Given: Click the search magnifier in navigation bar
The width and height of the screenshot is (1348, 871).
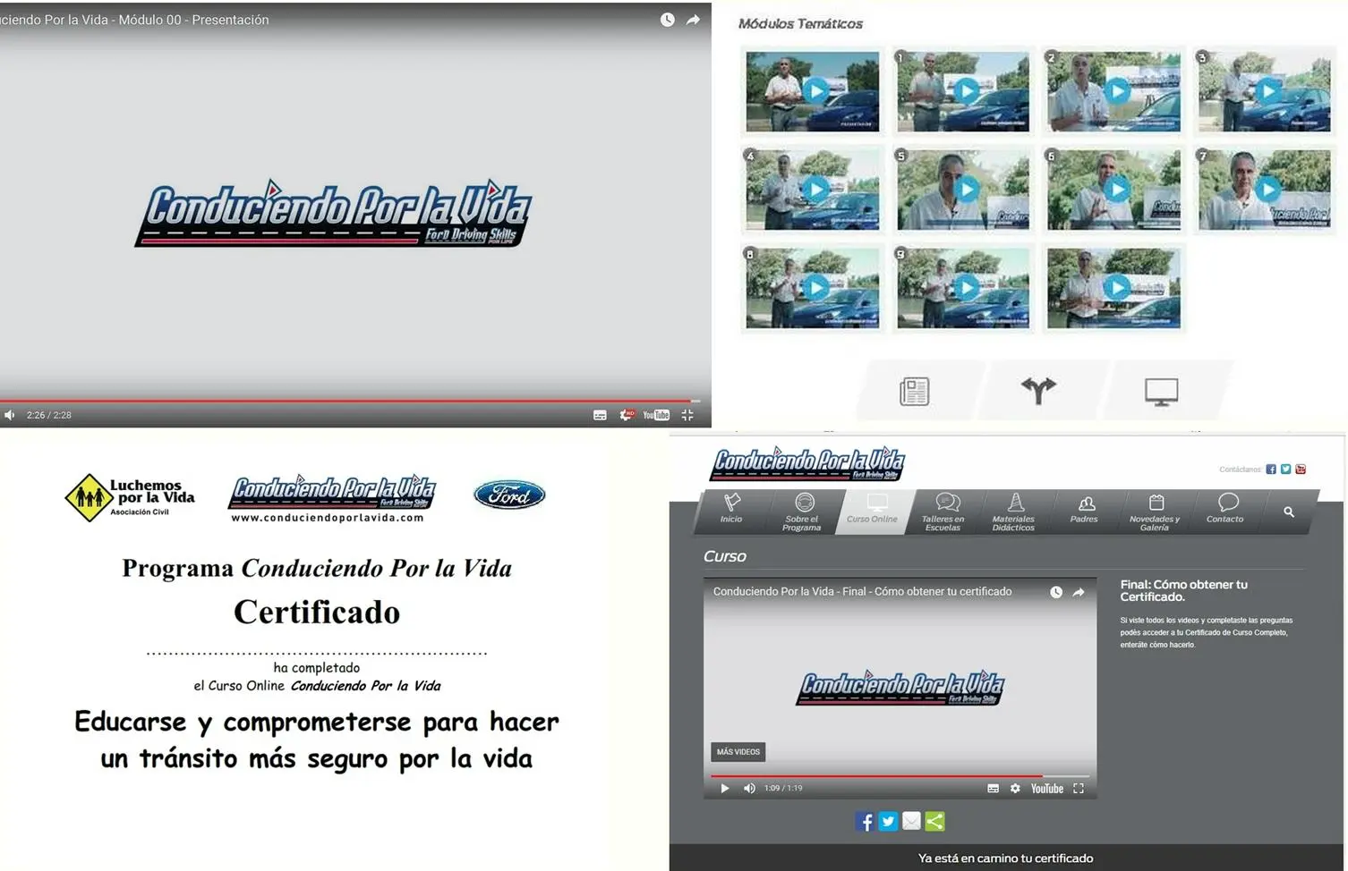Looking at the screenshot, I should (x=1289, y=512).
